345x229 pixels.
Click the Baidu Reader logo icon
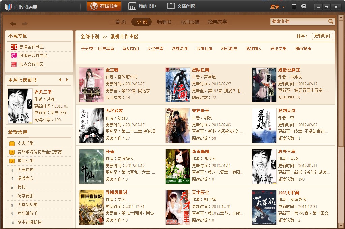click(x=8, y=7)
